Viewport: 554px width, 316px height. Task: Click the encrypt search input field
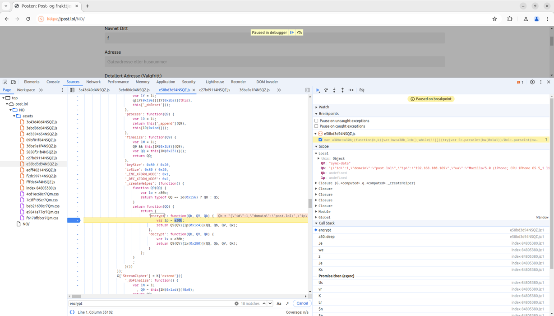pyautogui.click(x=152, y=304)
